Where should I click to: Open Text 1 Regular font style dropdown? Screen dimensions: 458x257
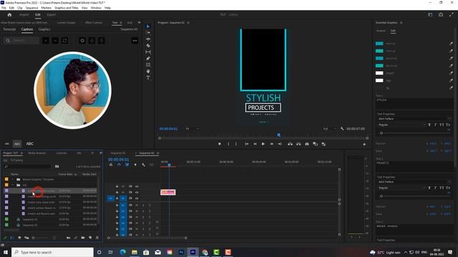pos(401,125)
